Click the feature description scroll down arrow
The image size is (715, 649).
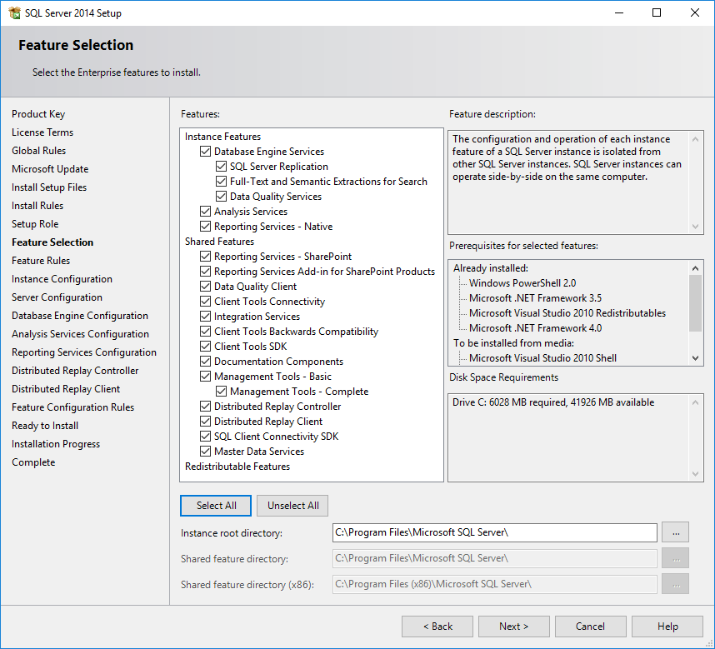pyautogui.click(x=695, y=227)
